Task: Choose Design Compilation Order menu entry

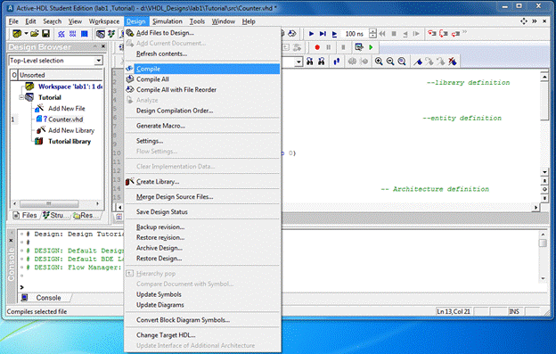Action: pyautogui.click(x=202, y=111)
